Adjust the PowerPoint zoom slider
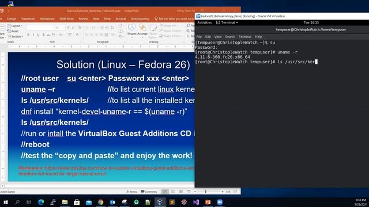 click(x=206, y=191)
